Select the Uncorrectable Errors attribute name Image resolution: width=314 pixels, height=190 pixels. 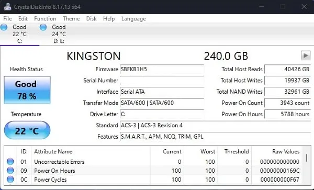coord(59,162)
